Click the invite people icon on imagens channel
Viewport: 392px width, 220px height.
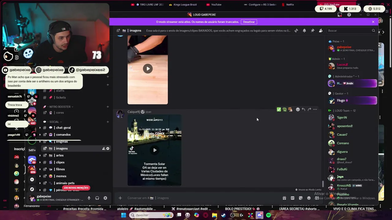104,148
